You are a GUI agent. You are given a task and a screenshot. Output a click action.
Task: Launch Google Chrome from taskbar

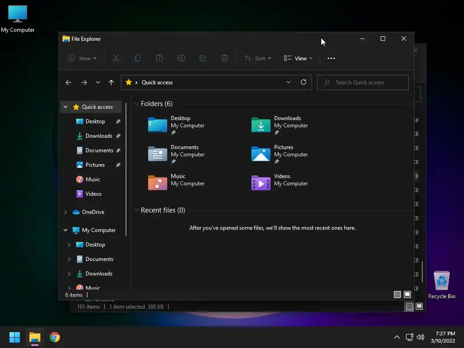(55, 337)
